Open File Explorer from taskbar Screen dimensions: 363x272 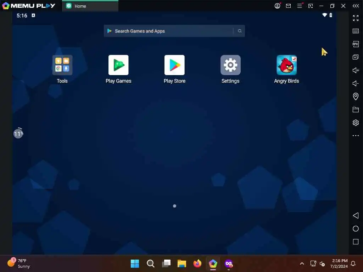click(182, 263)
